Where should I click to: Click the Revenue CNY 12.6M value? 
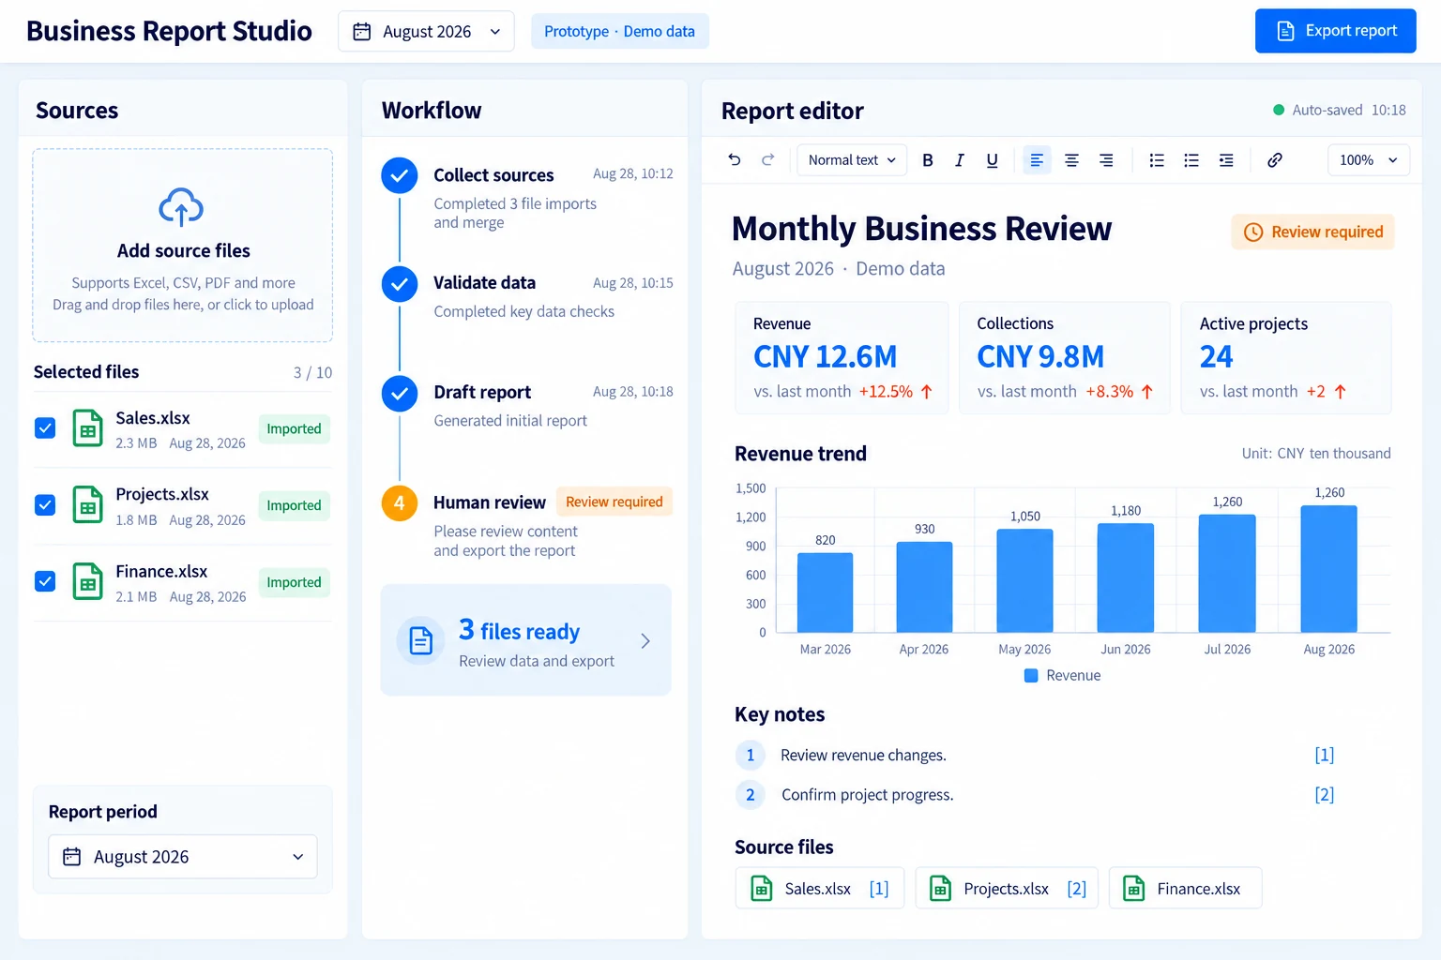coord(826,357)
